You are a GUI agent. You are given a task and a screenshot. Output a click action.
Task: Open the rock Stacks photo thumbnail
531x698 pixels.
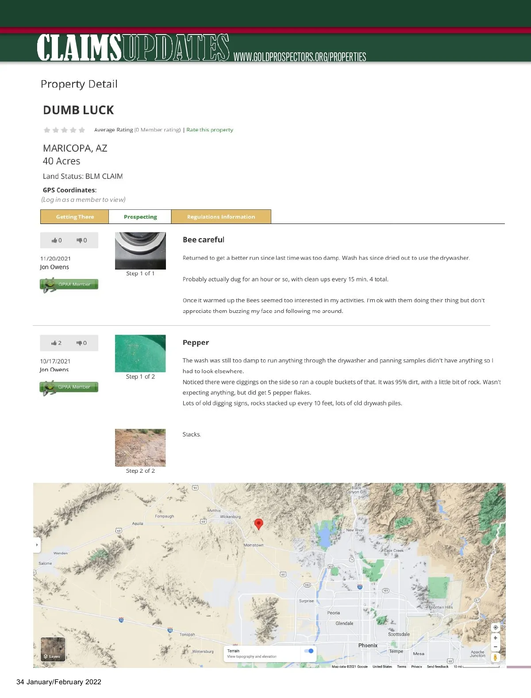[140, 447]
